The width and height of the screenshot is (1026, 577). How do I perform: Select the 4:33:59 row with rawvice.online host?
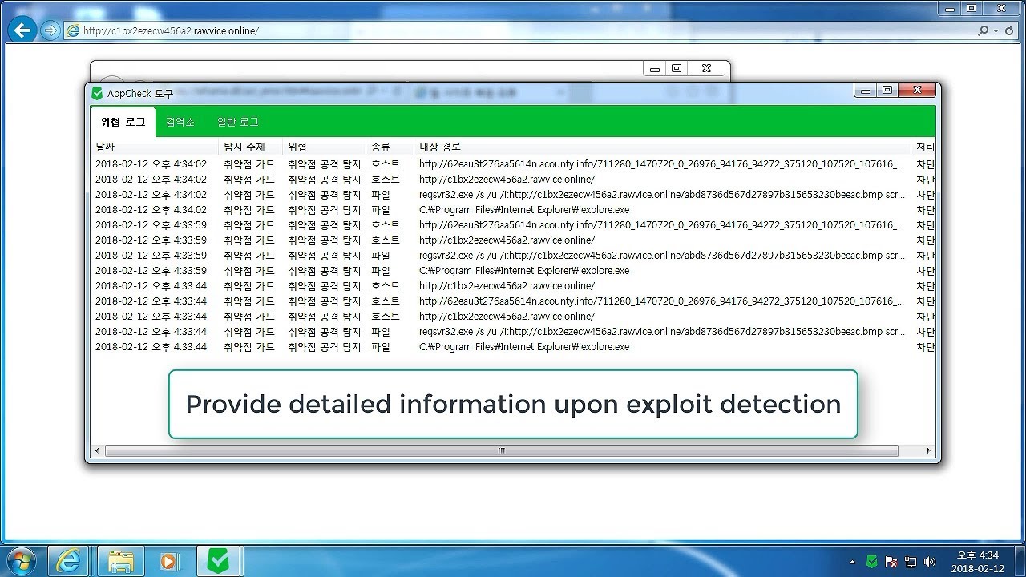(x=513, y=240)
